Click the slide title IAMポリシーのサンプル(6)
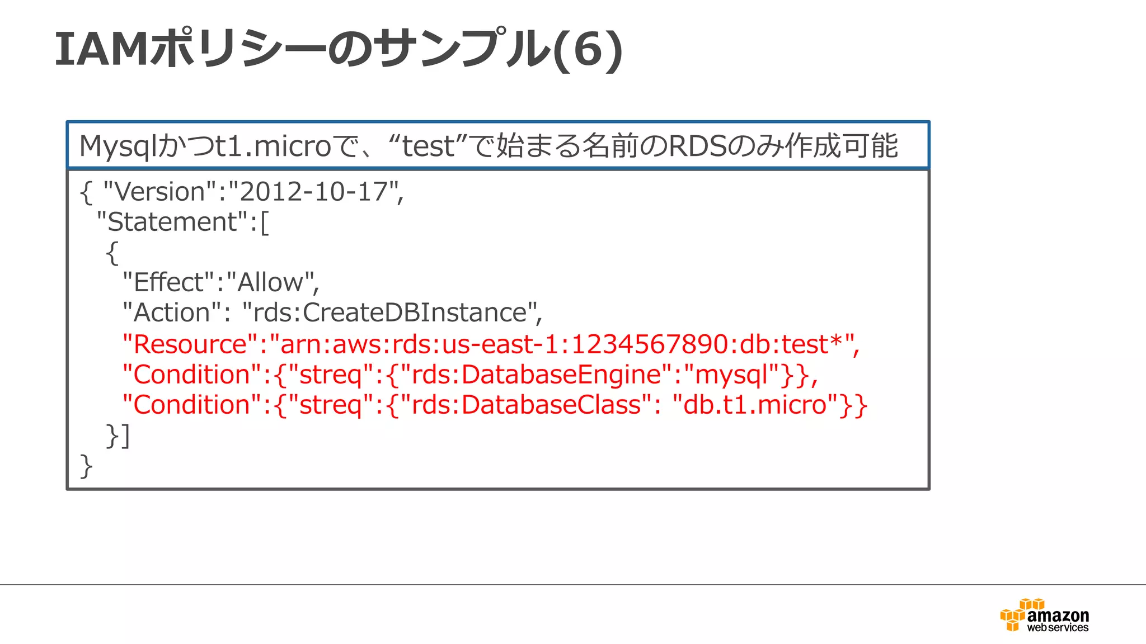Viewport: 1146px width, 644px height. 339,49
